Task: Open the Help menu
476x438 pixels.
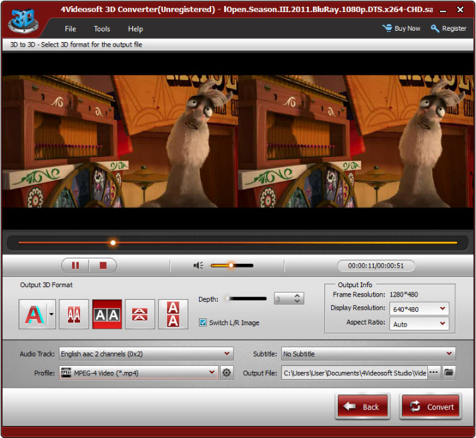Action: 136,29
